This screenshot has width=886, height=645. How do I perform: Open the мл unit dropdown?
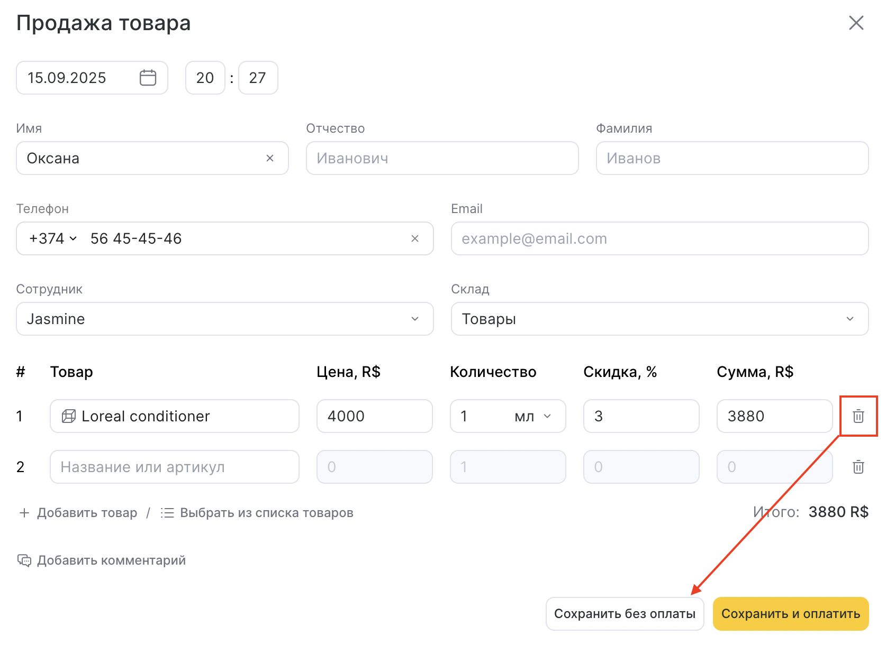tap(533, 416)
